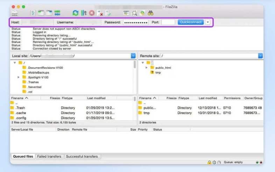The image size is (275, 172).
Task: Open speed limits from the status bar gear icon
Action: tap(214, 162)
